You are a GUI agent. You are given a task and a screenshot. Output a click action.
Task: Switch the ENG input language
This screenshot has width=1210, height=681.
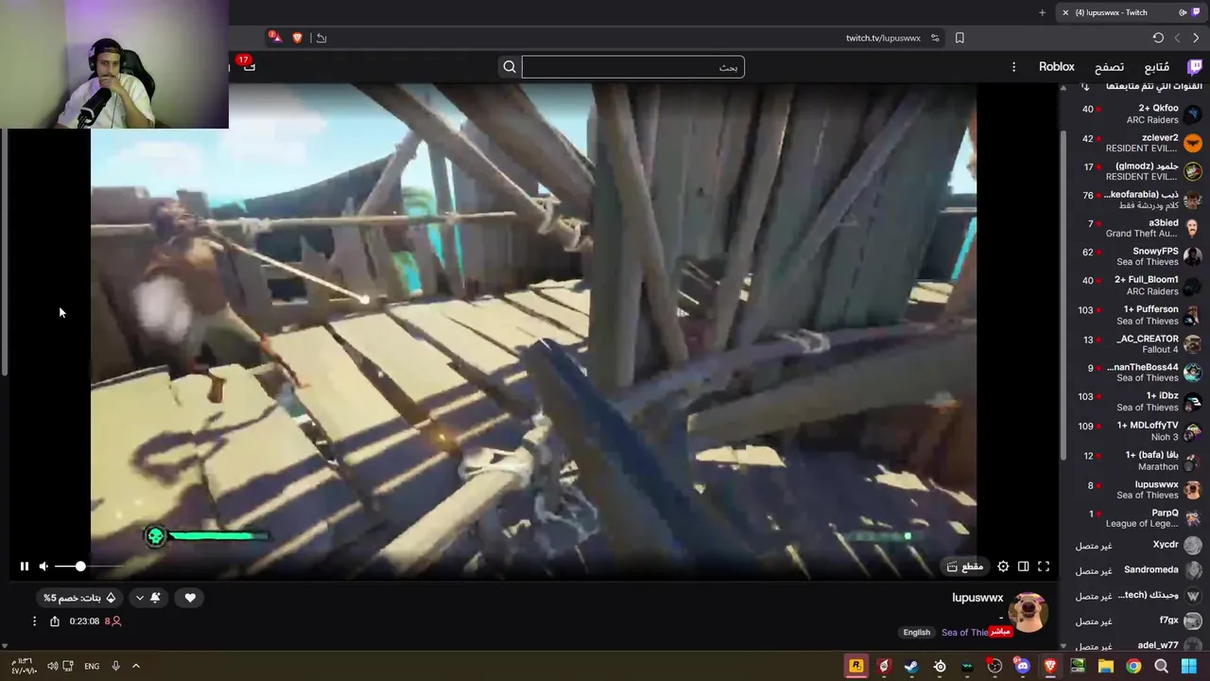point(92,666)
